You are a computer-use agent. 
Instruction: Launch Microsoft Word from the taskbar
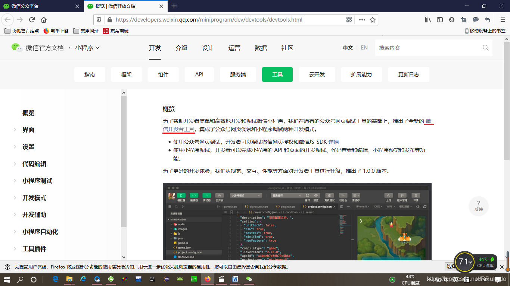tap(235, 280)
